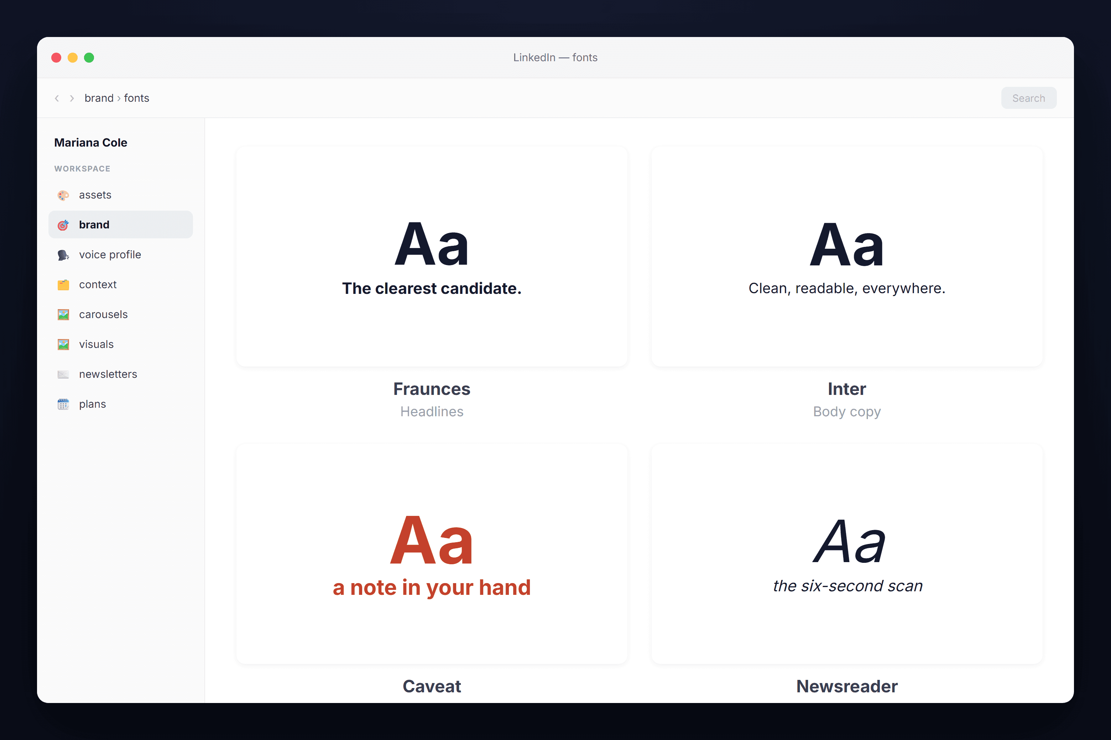Open the context sidebar item
This screenshot has height=740, width=1111.
click(120, 285)
